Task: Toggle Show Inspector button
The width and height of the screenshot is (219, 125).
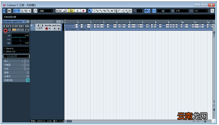Action: pos(15,11)
